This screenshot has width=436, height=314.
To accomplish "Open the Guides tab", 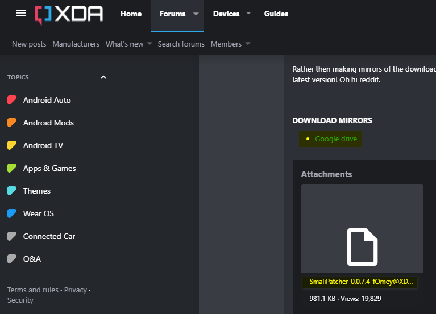I will (276, 14).
